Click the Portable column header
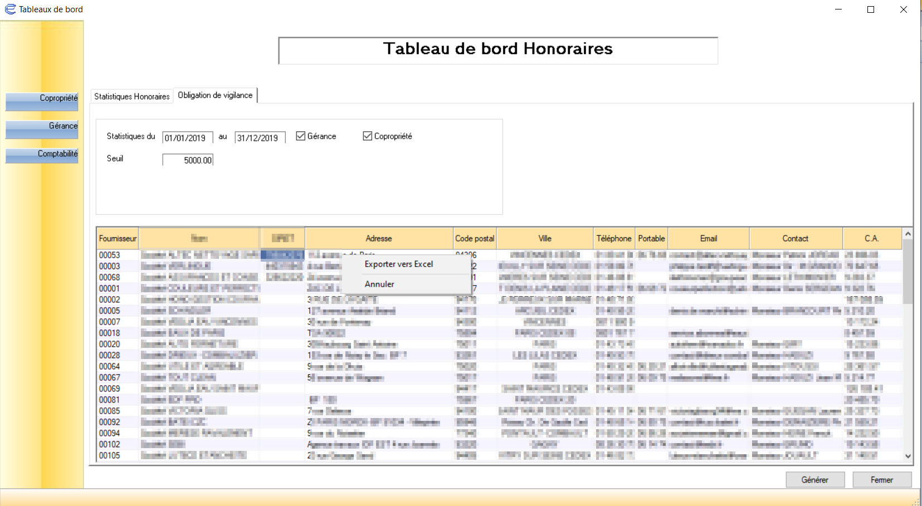The width and height of the screenshot is (922, 506). tap(651, 238)
